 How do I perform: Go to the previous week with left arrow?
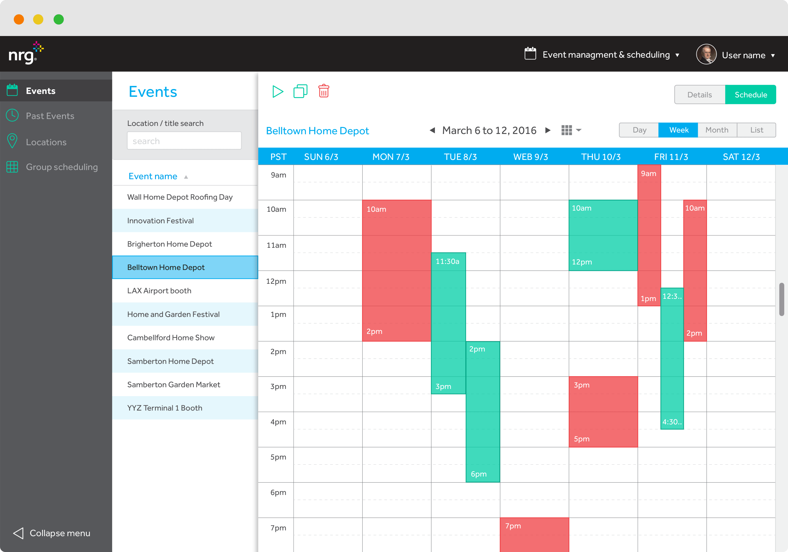coord(432,131)
